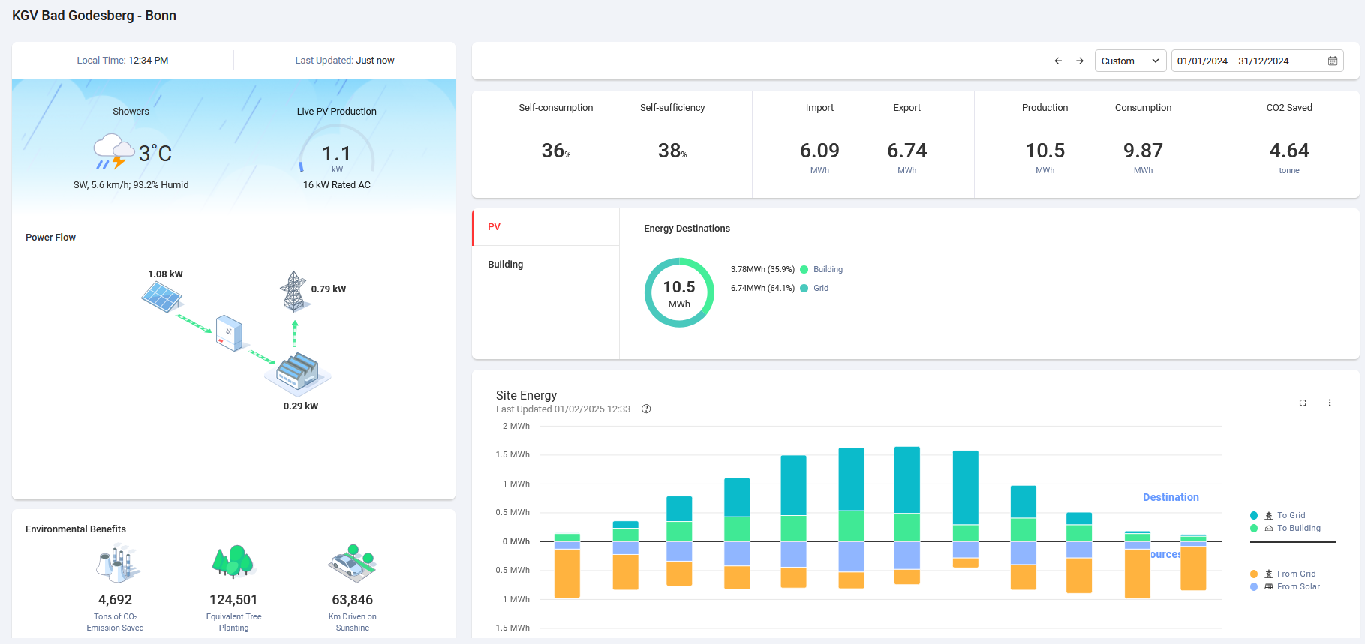
Task: Click the inverter icon in Power Flow
Action: pos(229,333)
